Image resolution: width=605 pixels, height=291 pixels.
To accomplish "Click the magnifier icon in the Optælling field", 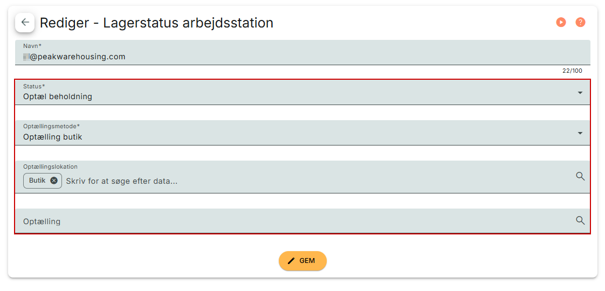I will [580, 220].
